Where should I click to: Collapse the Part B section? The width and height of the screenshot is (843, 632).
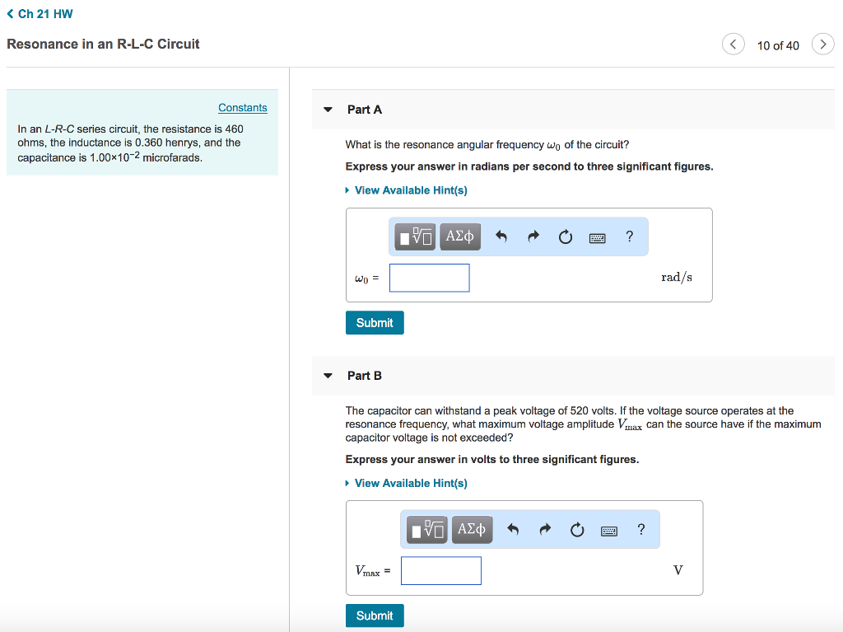pyautogui.click(x=328, y=376)
